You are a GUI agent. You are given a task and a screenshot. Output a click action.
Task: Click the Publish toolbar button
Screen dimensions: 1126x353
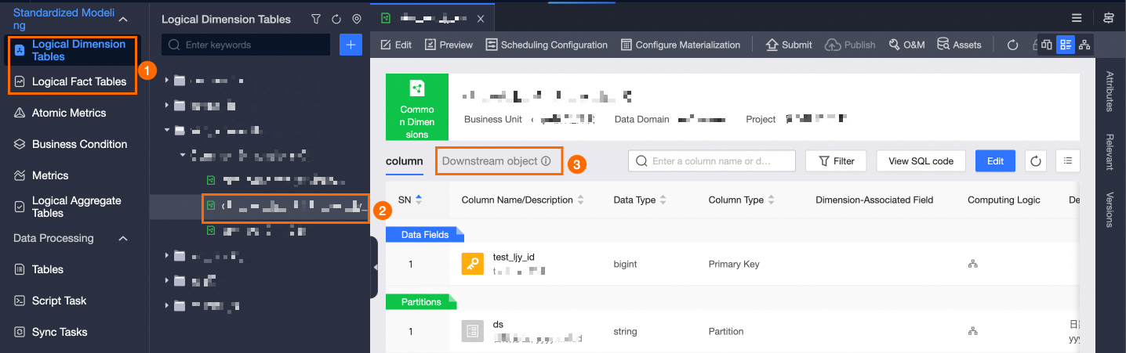[850, 45]
